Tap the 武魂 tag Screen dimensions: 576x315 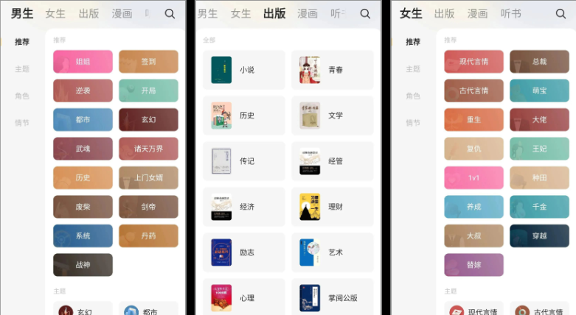[x=83, y=149]
